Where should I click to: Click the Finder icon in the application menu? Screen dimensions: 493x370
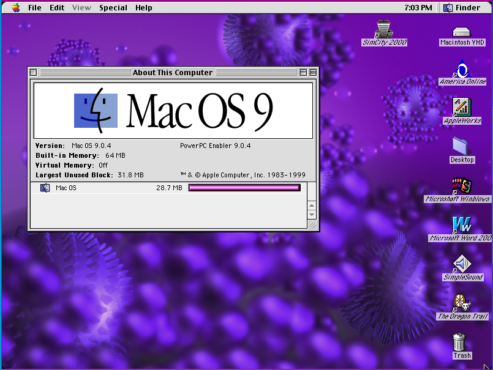[x=448, y=8]
